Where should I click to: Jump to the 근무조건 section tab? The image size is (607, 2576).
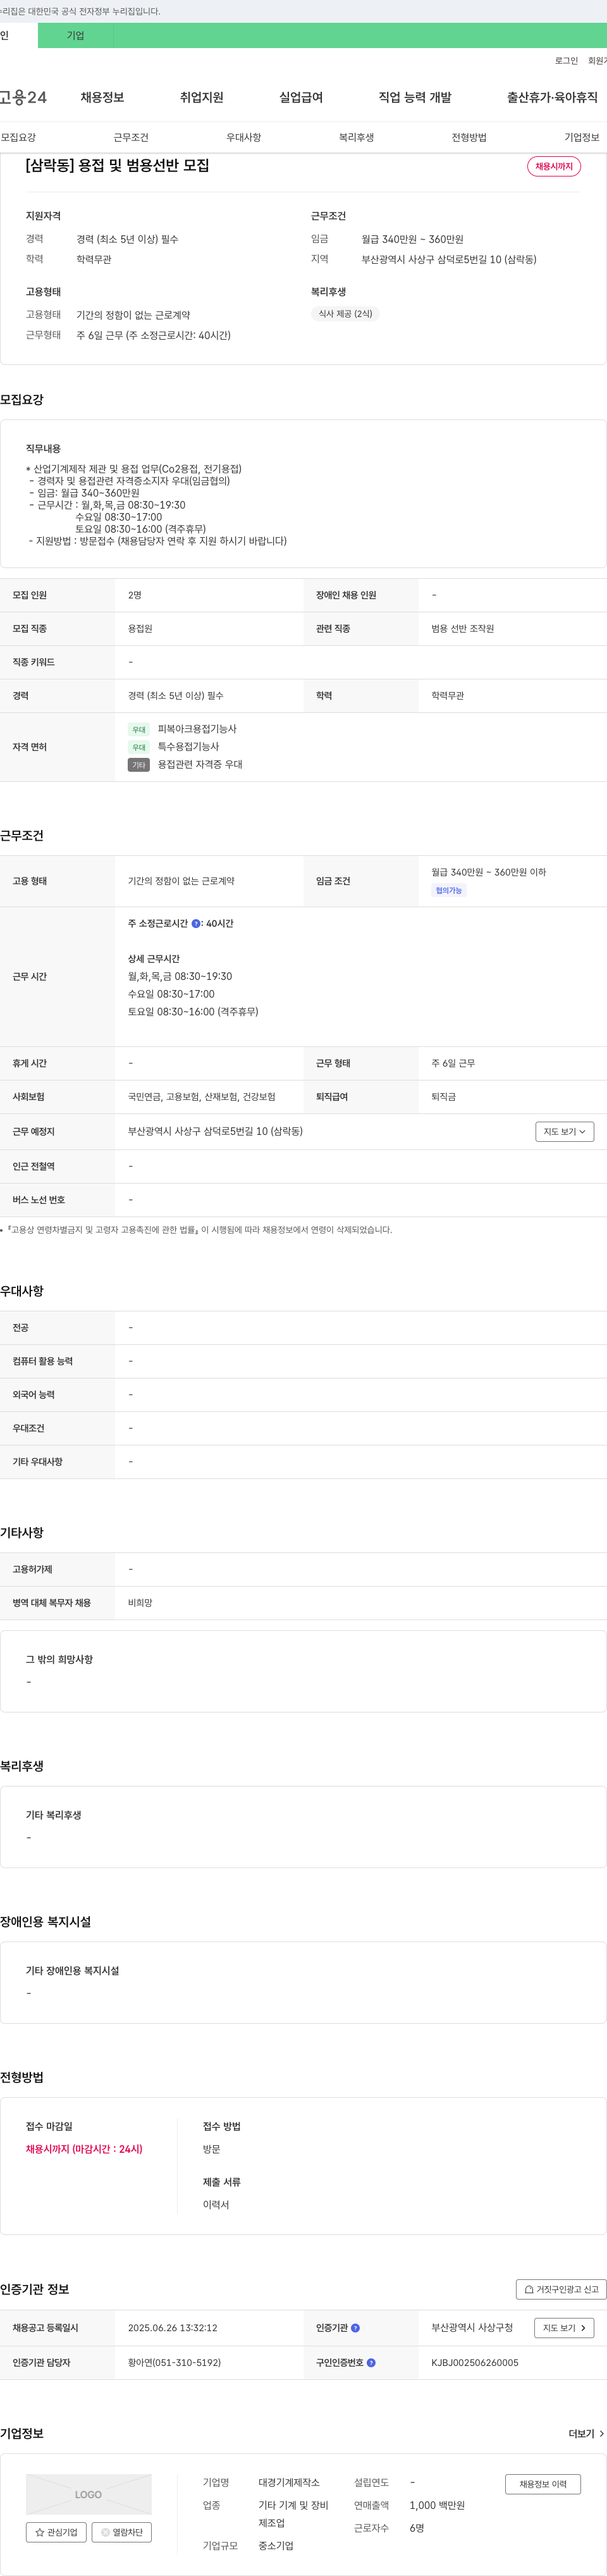pyautogui.click(x=131, y=137)
